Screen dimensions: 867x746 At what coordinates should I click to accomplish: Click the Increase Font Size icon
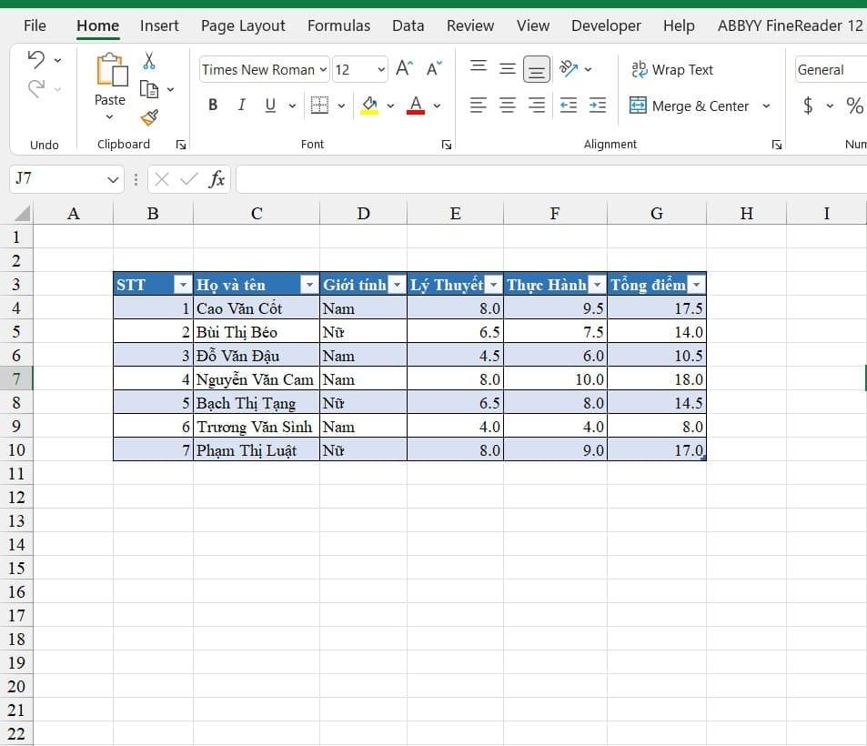click(x=405, y=69)
